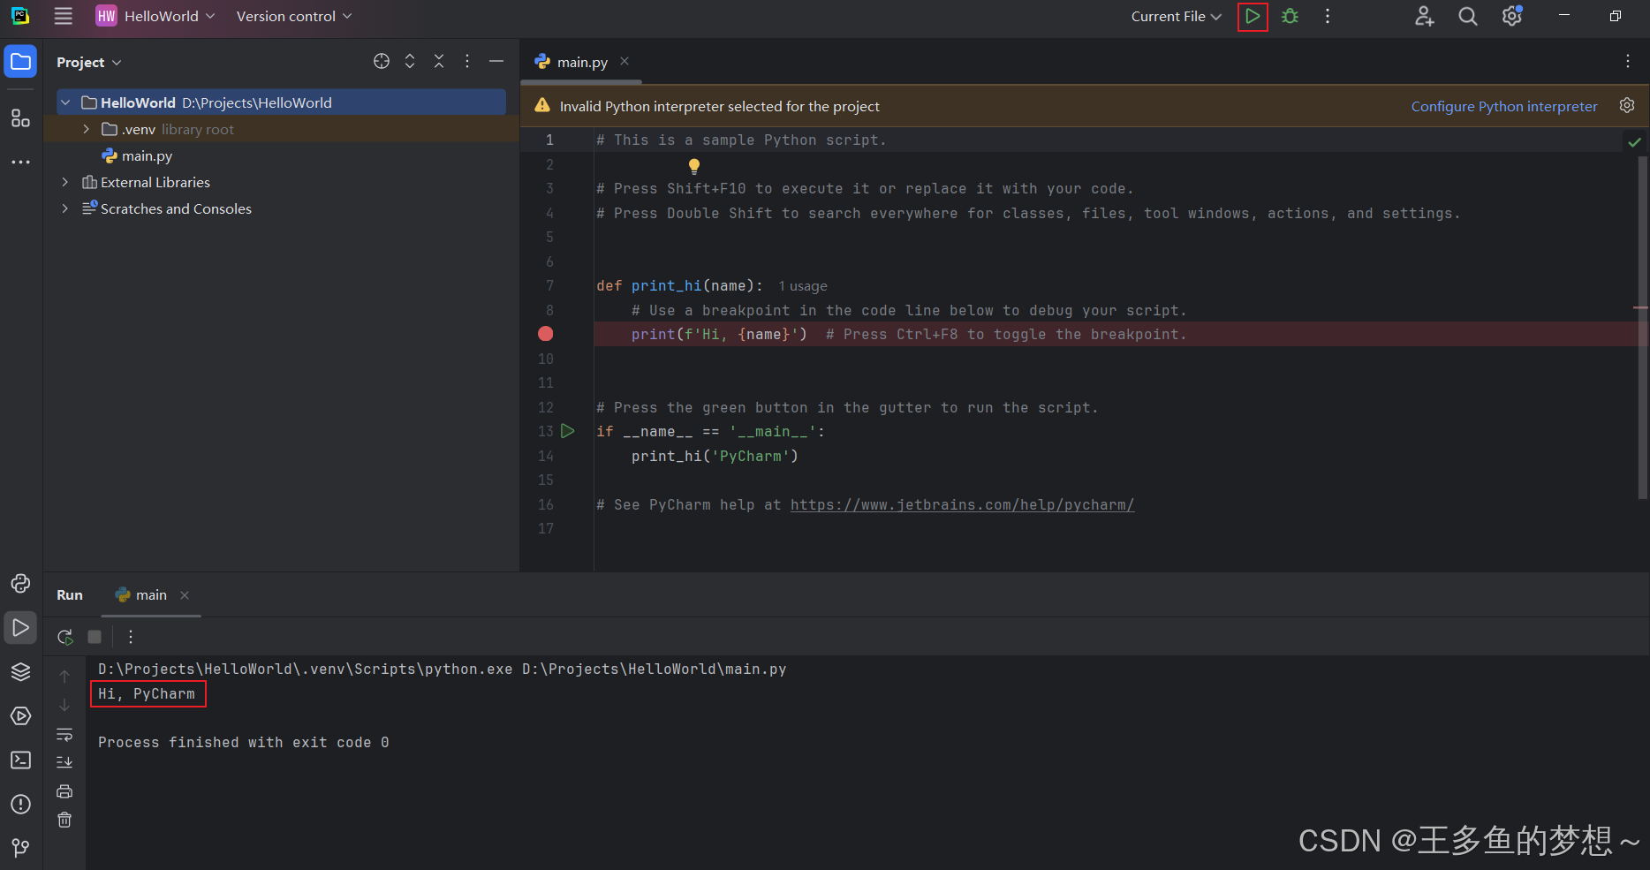Close the main.py editor tab
This screenshot has height=870, width=1650.
point(624,61)
